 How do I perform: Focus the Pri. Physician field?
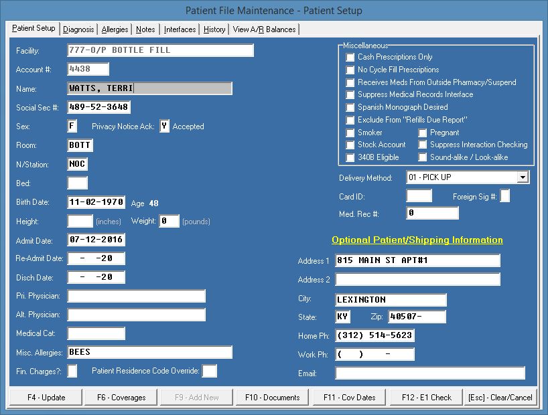coord(136,296)
